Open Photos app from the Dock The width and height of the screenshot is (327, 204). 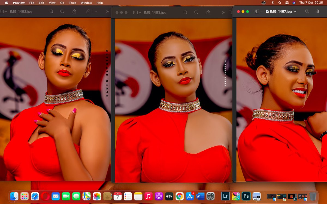pos(97,196)
